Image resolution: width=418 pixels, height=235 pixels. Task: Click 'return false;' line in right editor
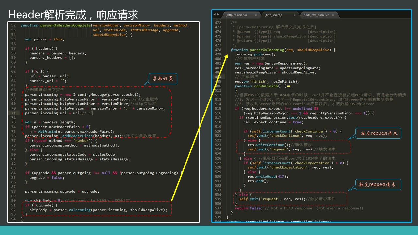249,208
